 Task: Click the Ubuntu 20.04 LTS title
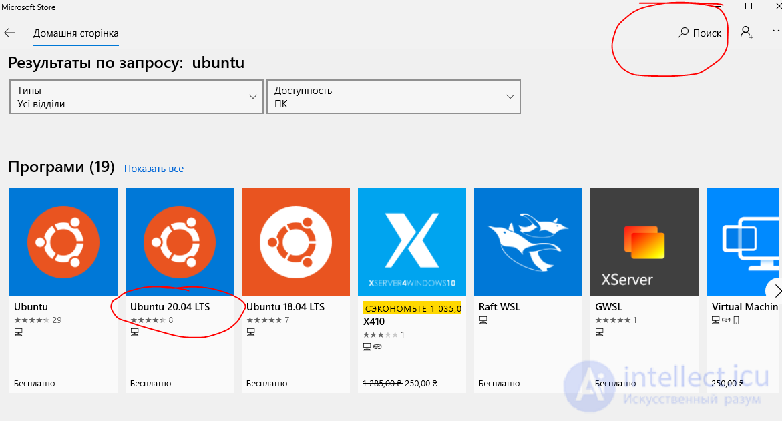click(x=170, y=306)
